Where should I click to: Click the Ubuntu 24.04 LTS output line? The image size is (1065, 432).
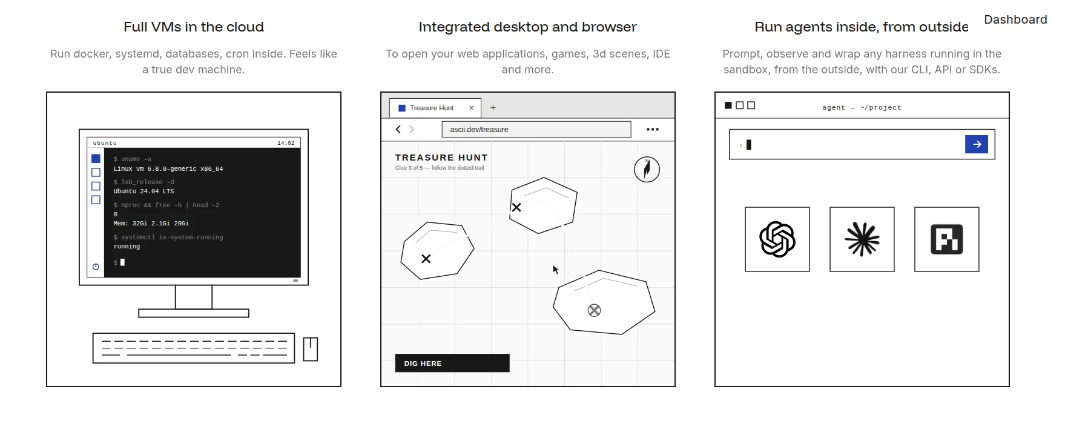(x=143, y=191)
